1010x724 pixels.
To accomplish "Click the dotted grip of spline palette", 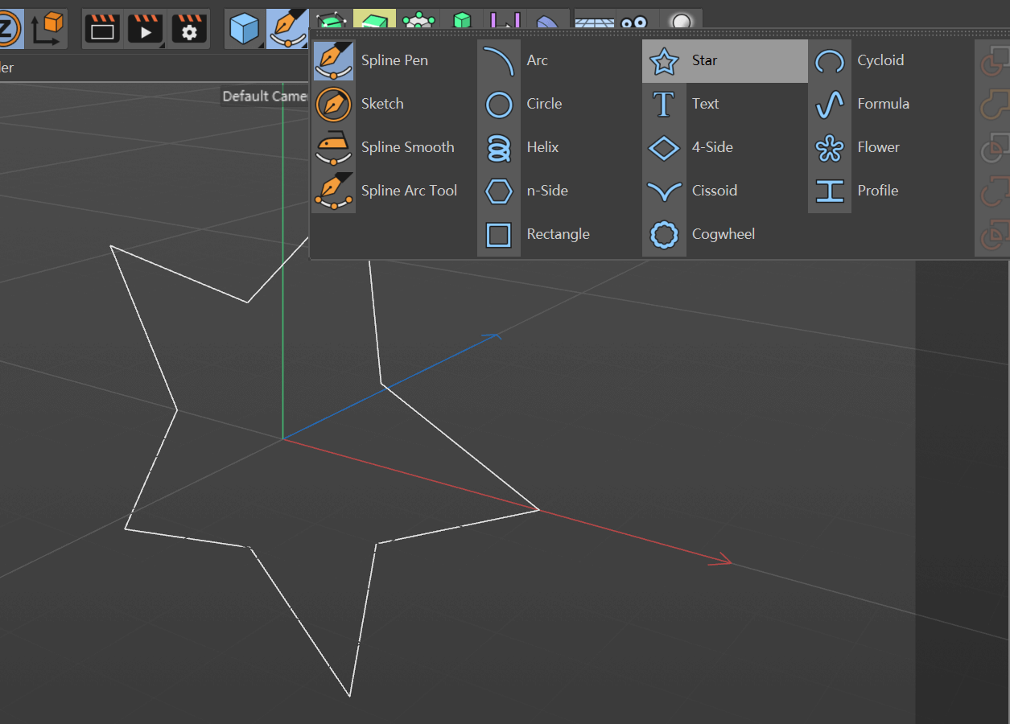I will [x=658, y=34].
